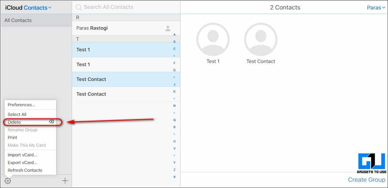Choose Print from the settings menu

(x=13, y=137)
